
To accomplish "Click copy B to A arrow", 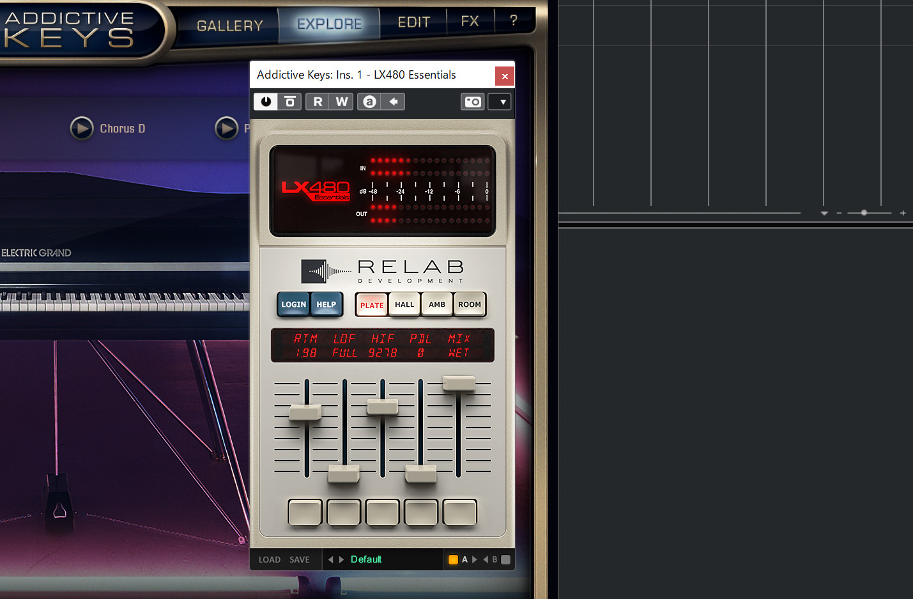I will [x=485, y=559].
